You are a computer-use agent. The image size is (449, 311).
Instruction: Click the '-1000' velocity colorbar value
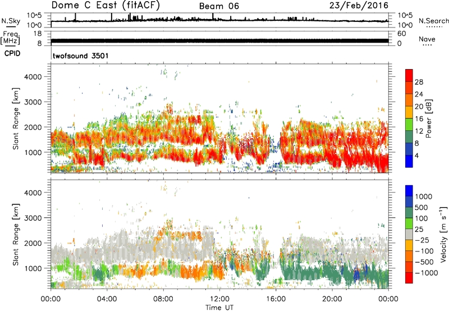(426, 273)
